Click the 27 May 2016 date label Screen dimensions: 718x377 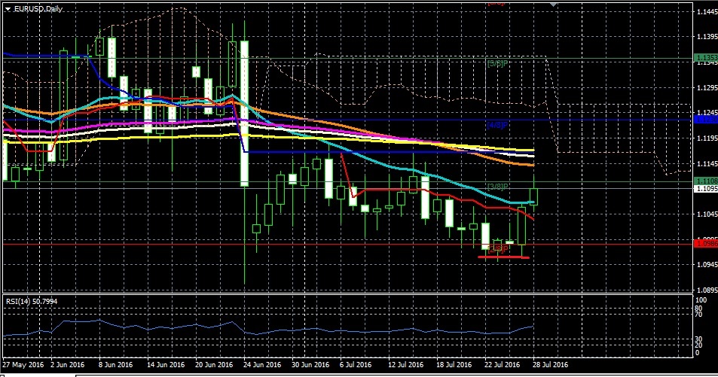(x=22, y=364)
